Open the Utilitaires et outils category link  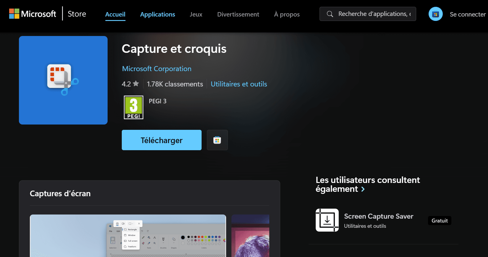[x=239, y=84]
